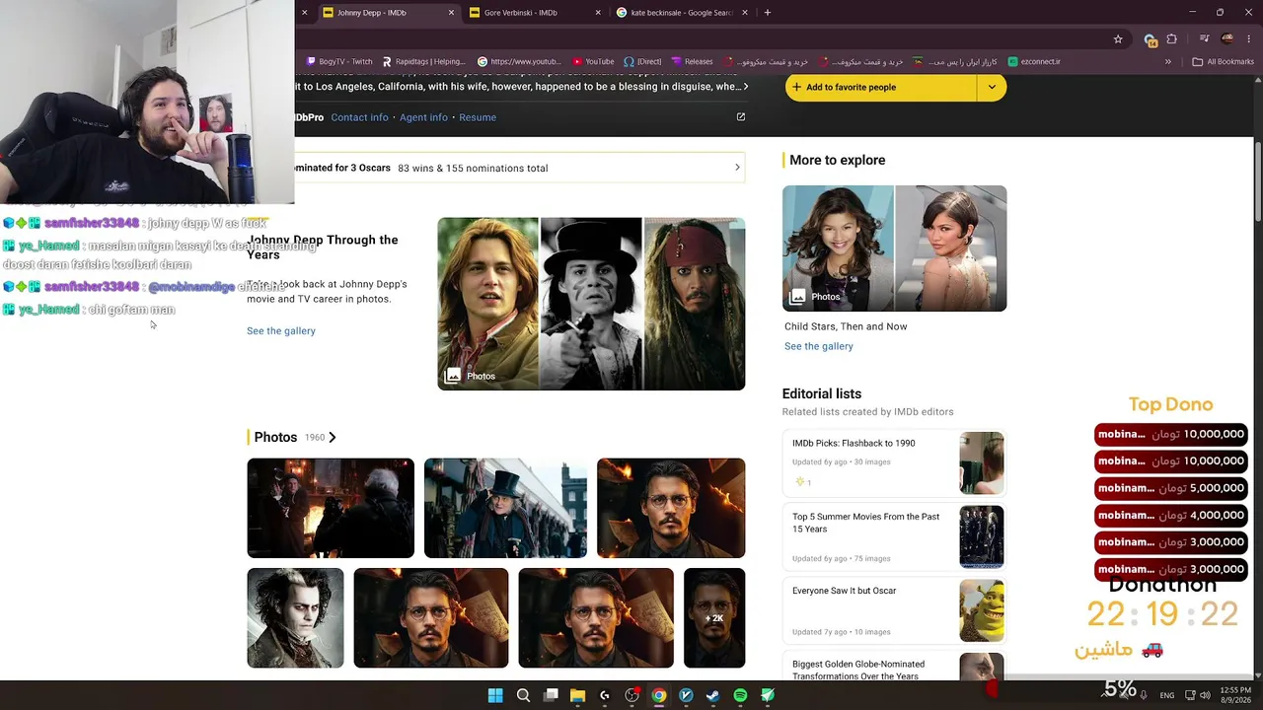Open Google Chrome taskbar icon
Screen dimensions: 1263x710
659,695
